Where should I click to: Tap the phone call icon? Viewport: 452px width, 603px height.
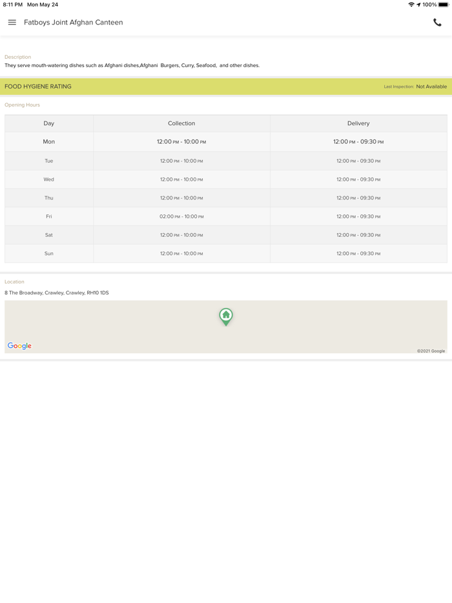(x=437, y=23)
